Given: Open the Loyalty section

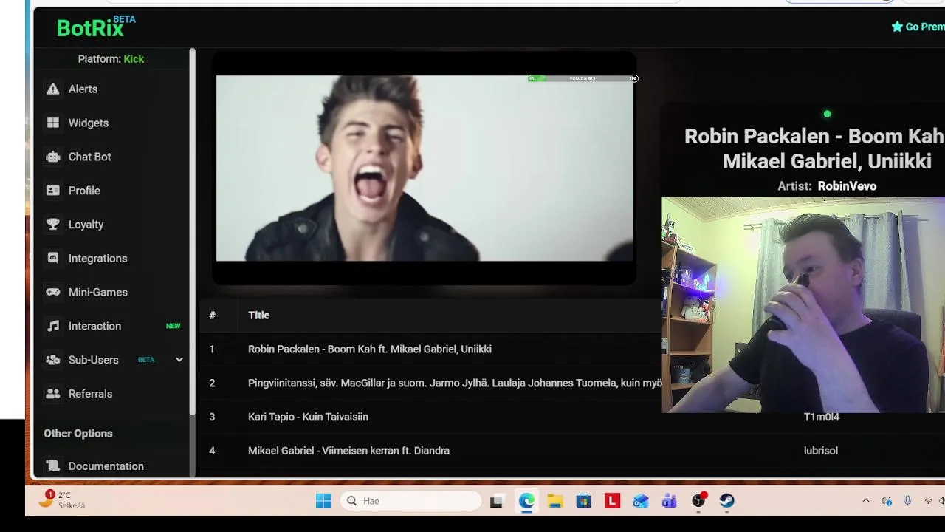Looking at the screenshot, I should tap(86, 225).
